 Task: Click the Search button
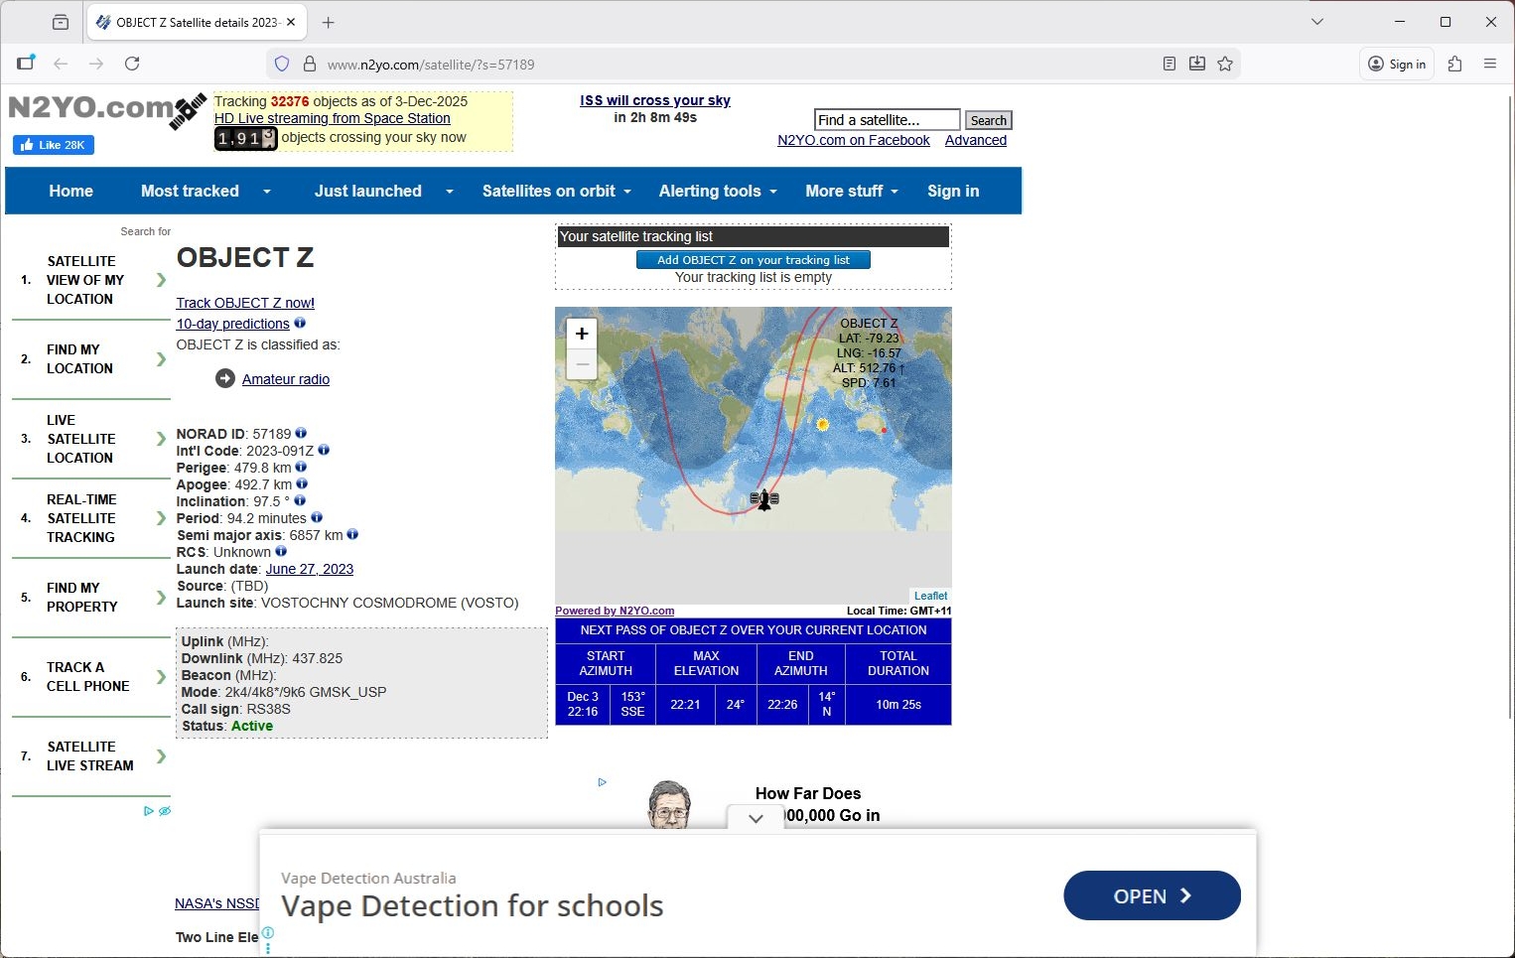pos(989,120)
